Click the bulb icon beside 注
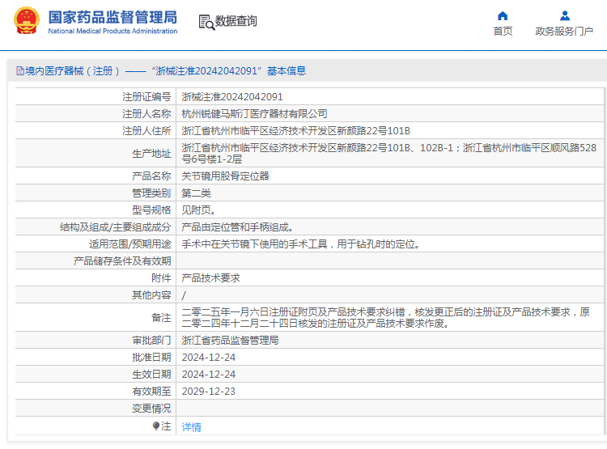 tap(156, 426)
